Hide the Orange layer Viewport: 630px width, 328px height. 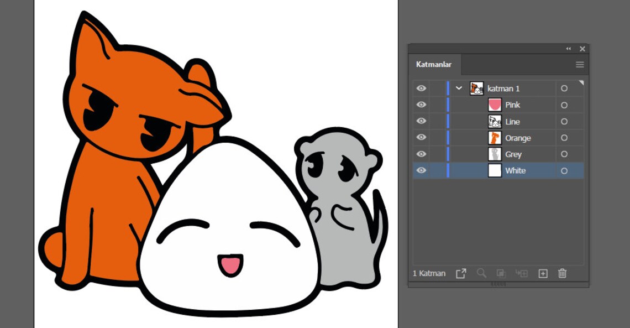(421, 138)
